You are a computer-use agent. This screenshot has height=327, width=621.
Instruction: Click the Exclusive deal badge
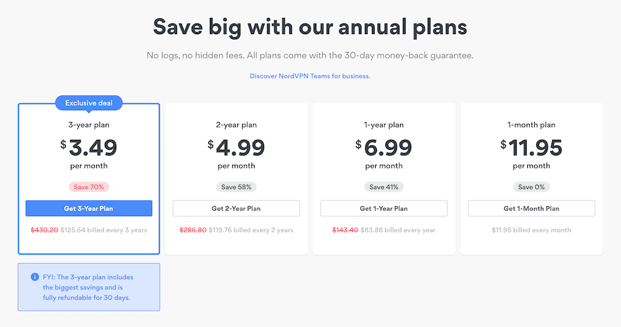(89, 103)
